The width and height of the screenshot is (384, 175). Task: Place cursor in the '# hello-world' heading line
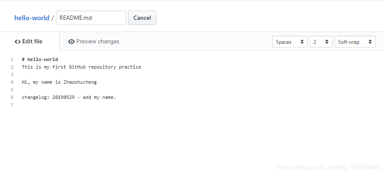pos(40,59)
